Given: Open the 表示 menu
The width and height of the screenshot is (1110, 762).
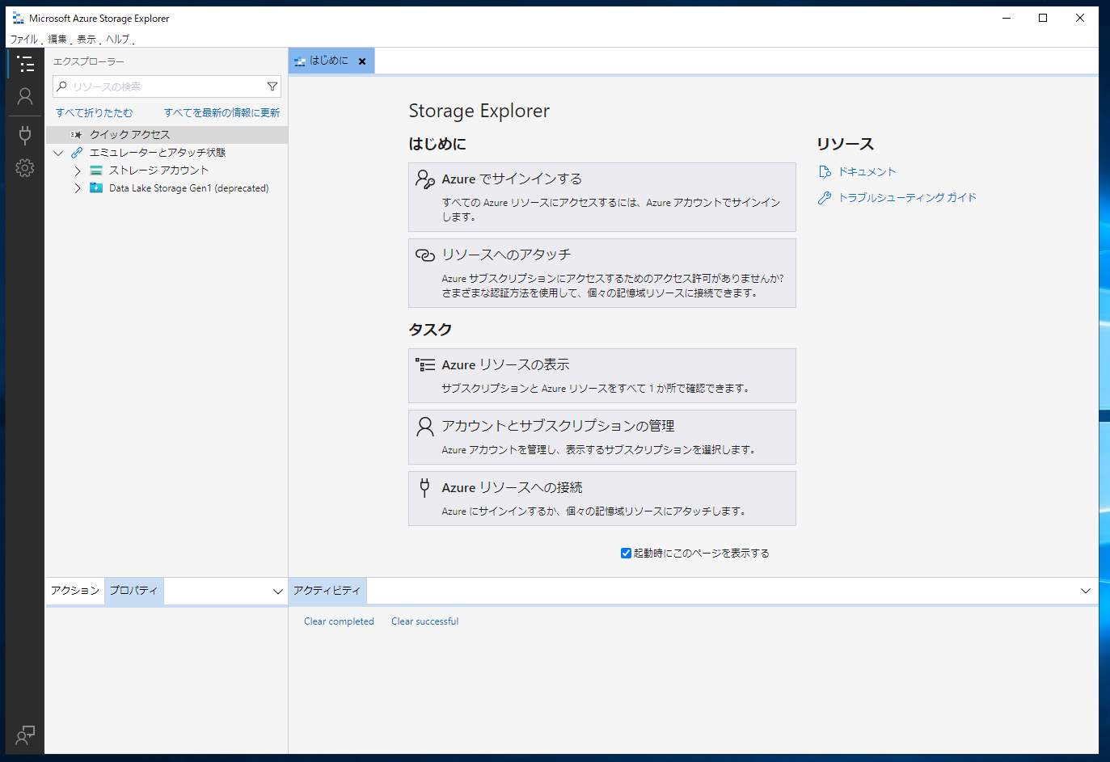Looking at the screenshot, I should pyautogui.click(x=87, y=39).
